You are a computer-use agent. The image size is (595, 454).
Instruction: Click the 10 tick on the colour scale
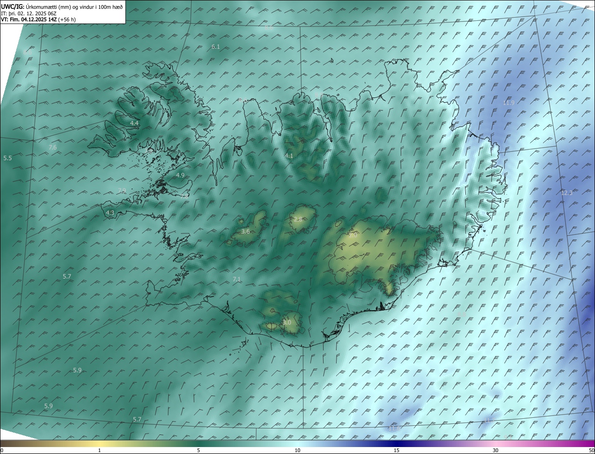tap(297, 450)
